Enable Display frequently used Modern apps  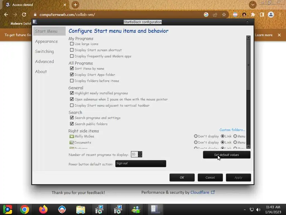72,56
